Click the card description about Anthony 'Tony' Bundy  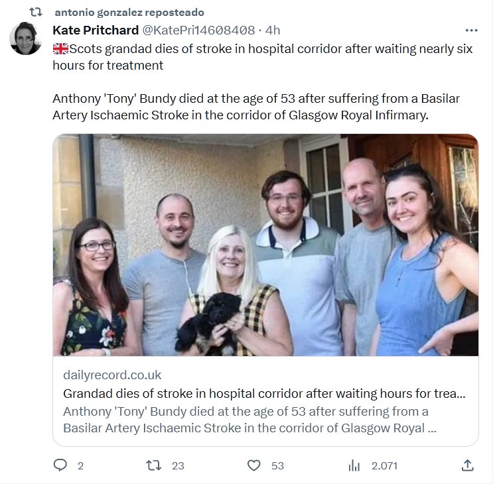pos(249,420)
